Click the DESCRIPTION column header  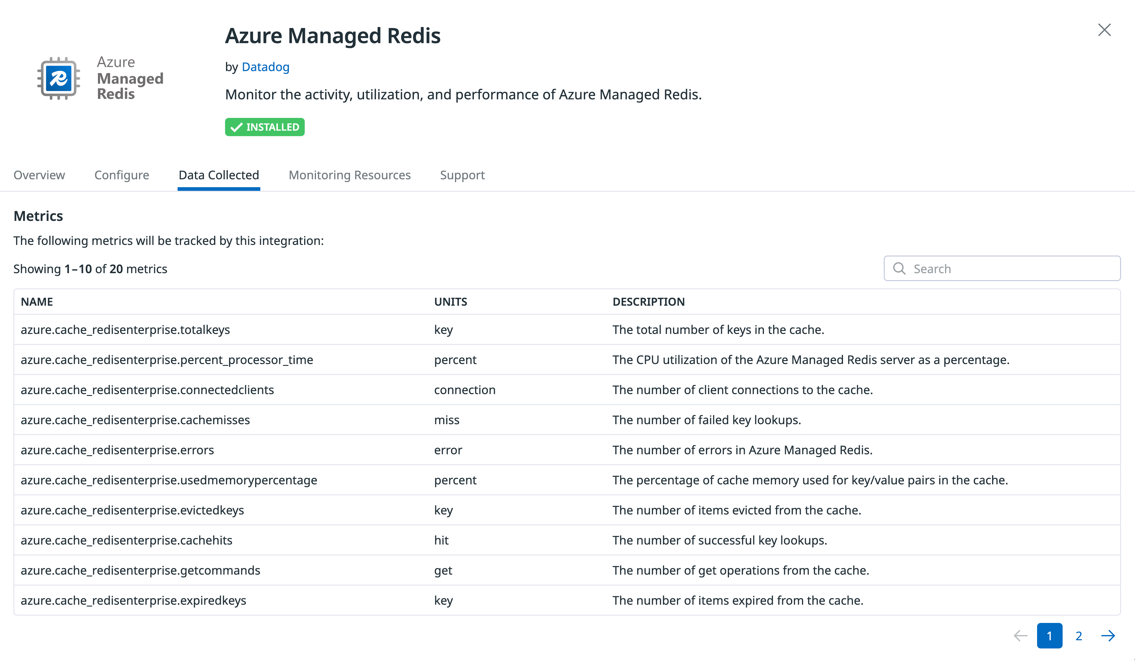click(x=649, y=302)
